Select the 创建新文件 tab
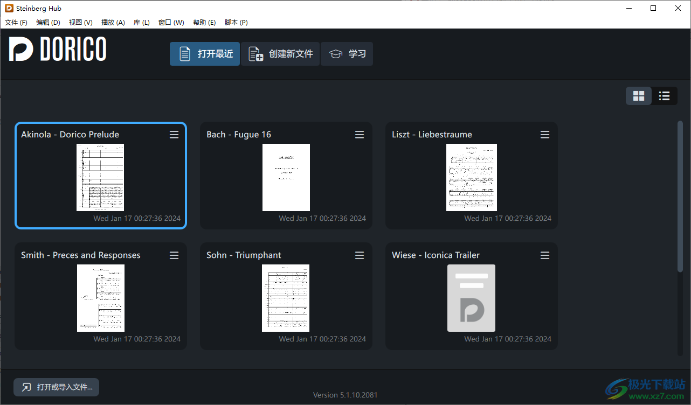The image size is (691, 405). coord(280,54)
